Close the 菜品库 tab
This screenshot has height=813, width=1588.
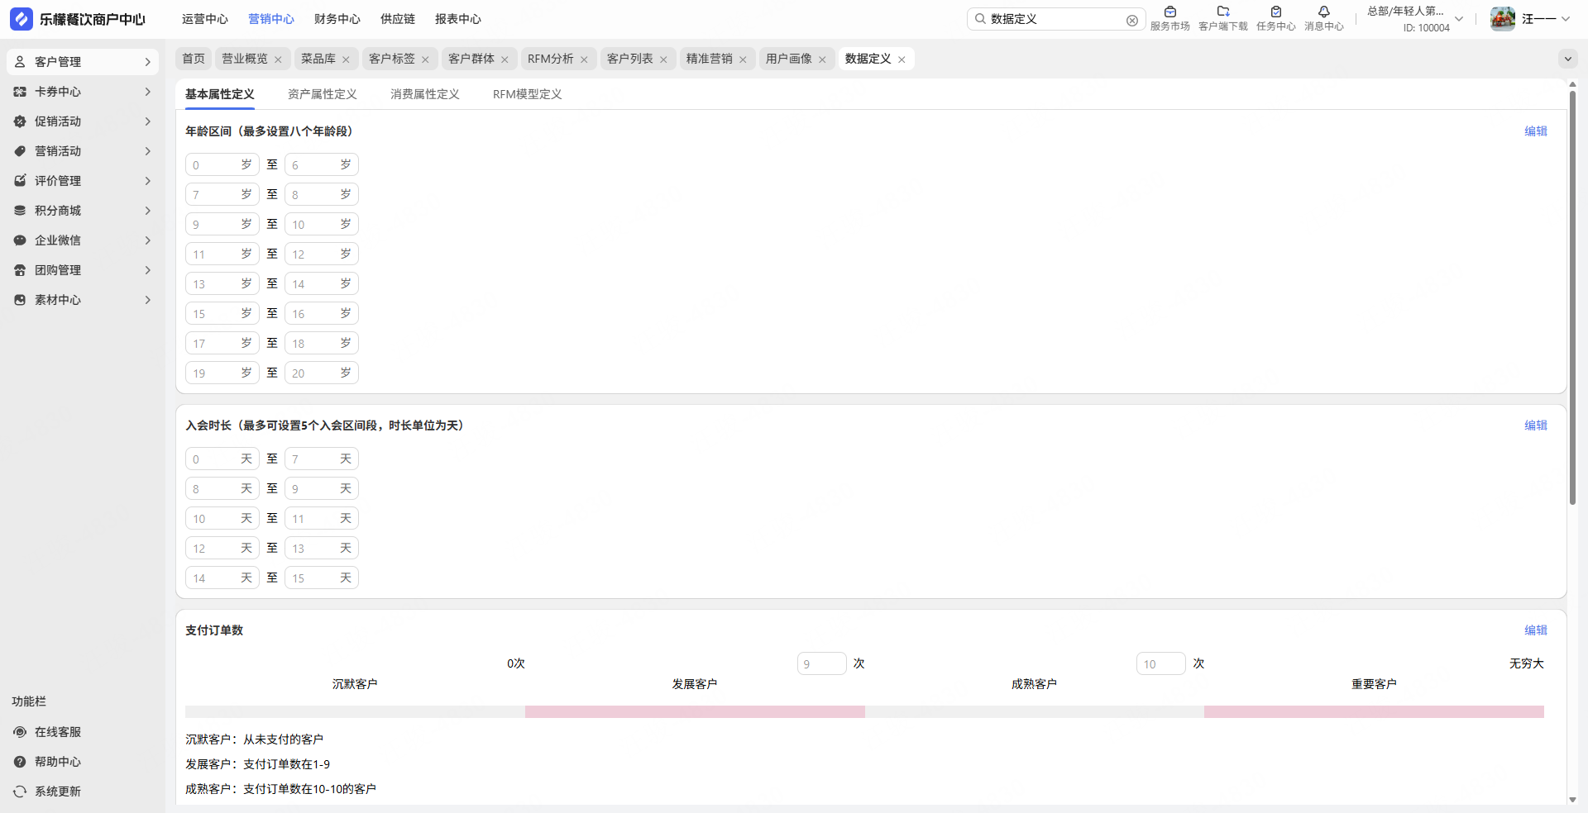click(346, 59)
